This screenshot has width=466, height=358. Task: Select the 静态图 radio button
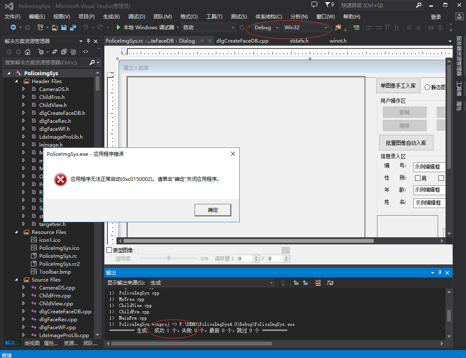point(427,87)
